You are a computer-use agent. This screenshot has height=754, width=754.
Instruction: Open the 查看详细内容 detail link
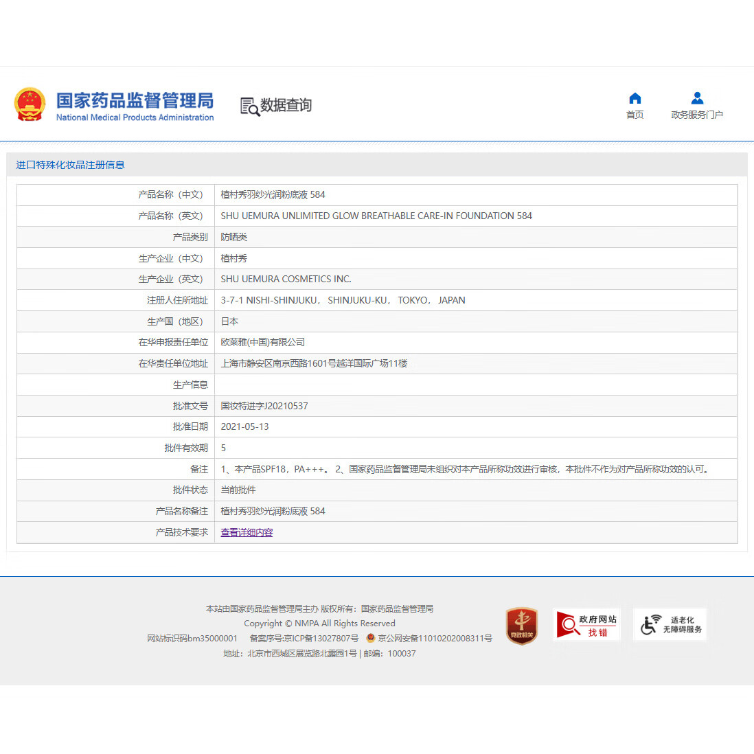(246, 532)
